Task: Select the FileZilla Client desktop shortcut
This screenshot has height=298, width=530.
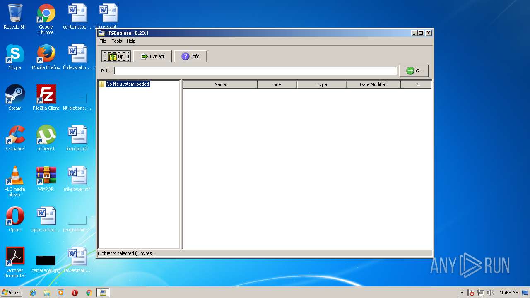Action: 46,98
